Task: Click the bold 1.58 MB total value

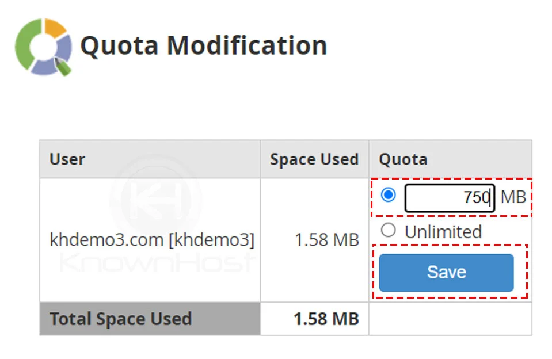Action: [x=326, y=319]
